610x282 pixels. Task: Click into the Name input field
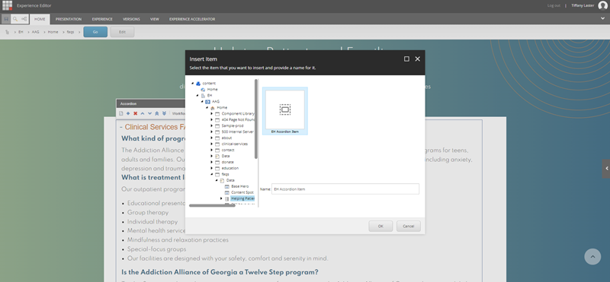(x=345, y=189)
